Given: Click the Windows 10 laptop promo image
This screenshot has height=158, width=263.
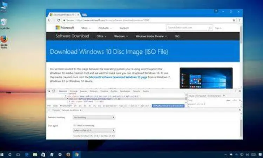Looking at the screenshot, I should point(206,78).
